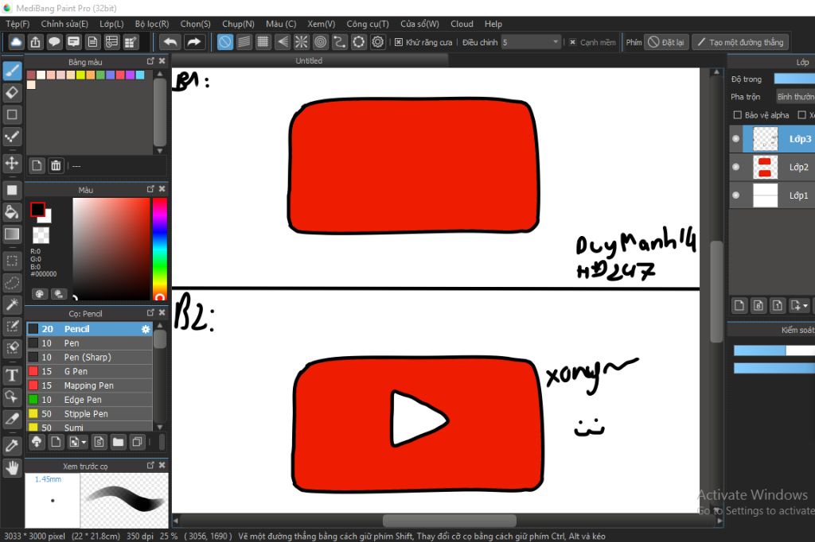The width and height of the screenshot is (815, 542).
Task: Click the Đặt lại button
Action: click(x=666, y=42)
